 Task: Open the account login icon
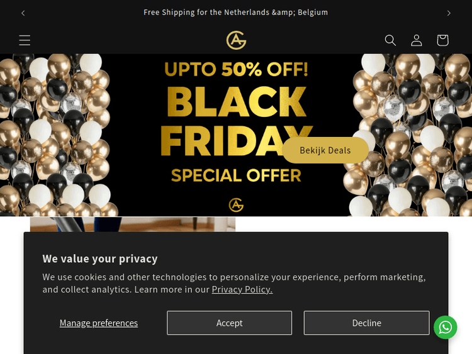(417, 40)
